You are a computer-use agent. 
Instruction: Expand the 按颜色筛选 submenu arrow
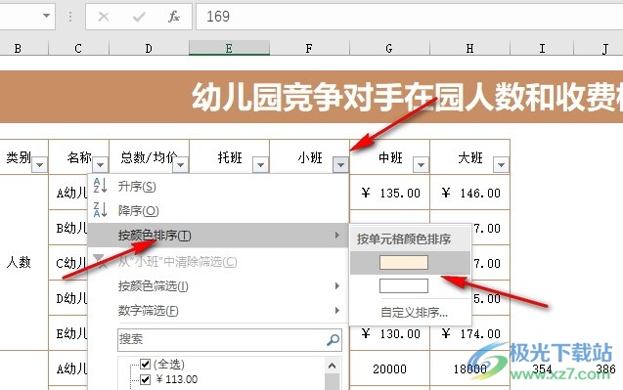pos(336,286)
